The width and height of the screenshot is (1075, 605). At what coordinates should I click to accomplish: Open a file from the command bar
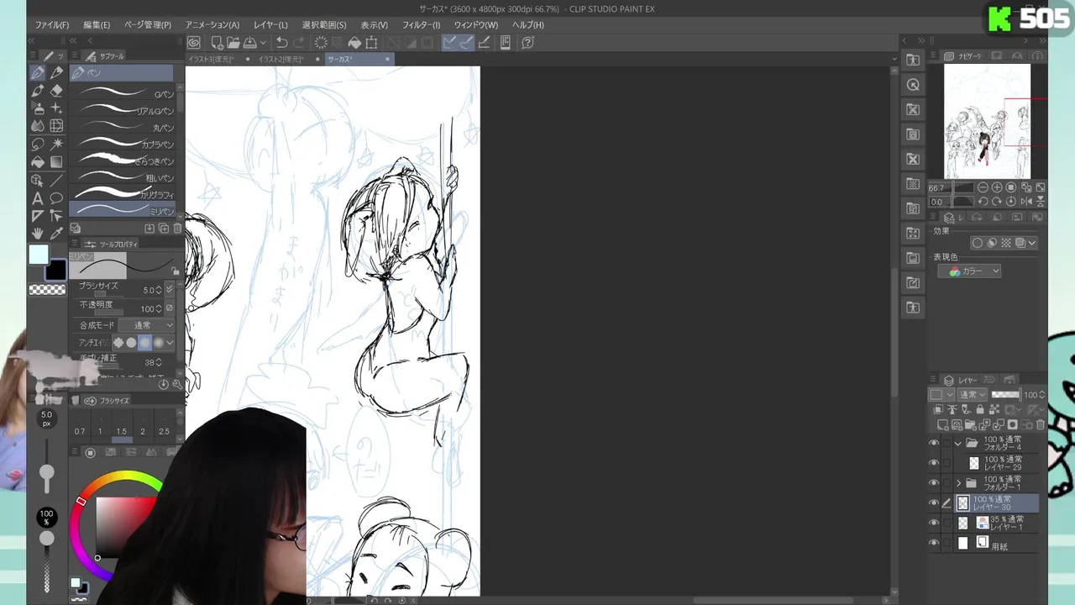(233, 43)
